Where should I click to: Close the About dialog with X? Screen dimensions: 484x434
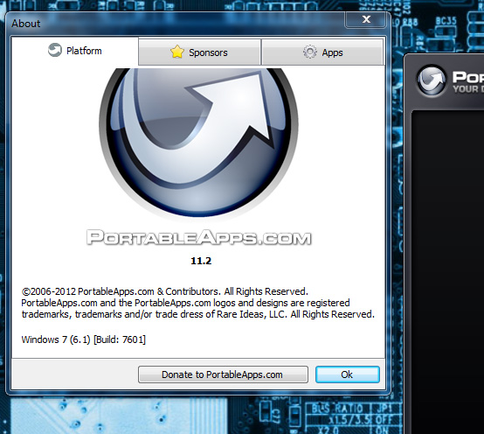(366, 19)
